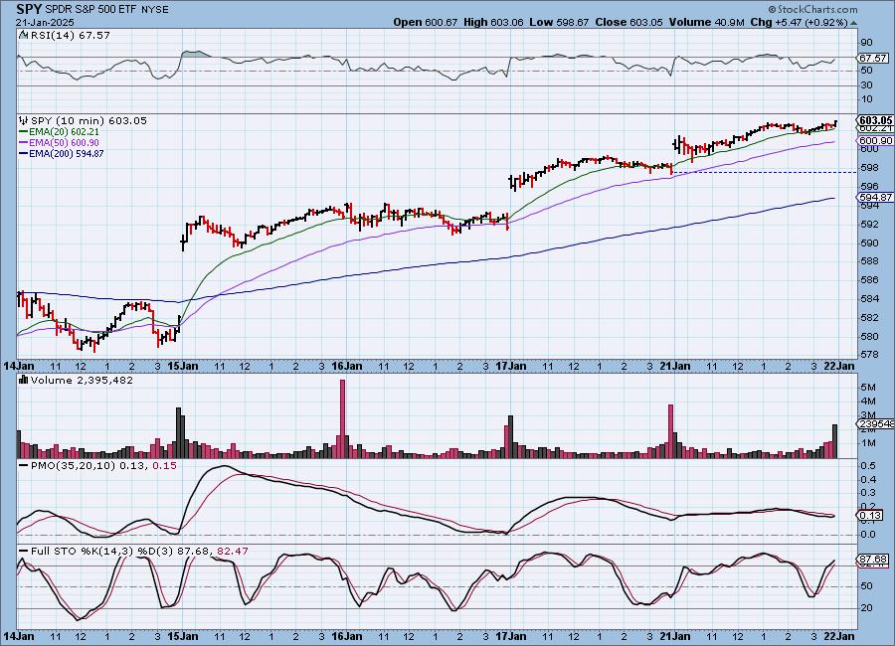Click the 600.90 EMA price tag on axis
The height and width of the screenshot is (646, 895).
click(x=875, y=141)
